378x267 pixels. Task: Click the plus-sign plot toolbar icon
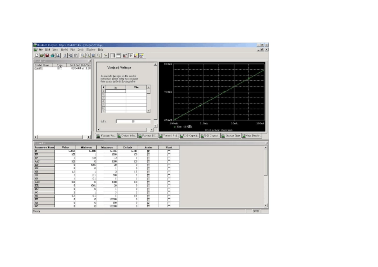[x=131, y=55]
